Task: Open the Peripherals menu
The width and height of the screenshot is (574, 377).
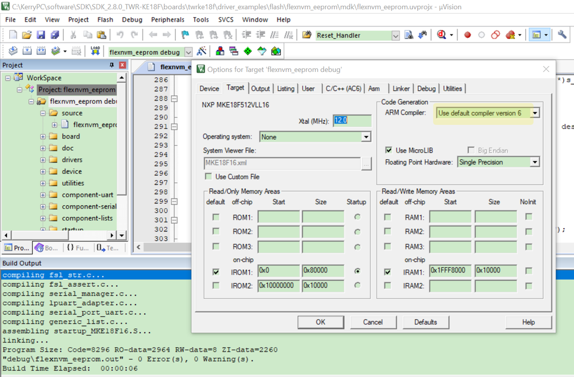Action: pyautogui.click(x=168, y=20)
